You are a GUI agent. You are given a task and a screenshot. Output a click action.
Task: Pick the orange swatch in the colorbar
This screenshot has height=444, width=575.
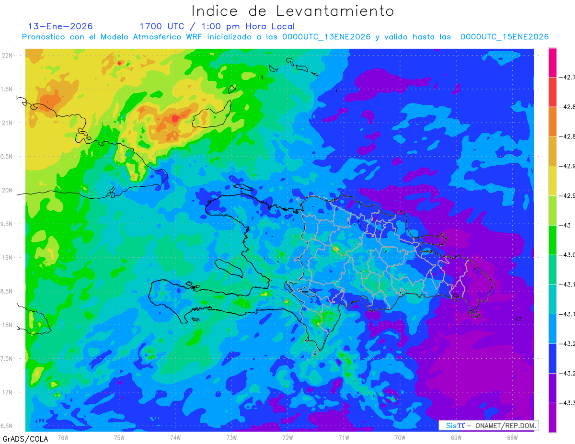(x=552, y=121)
